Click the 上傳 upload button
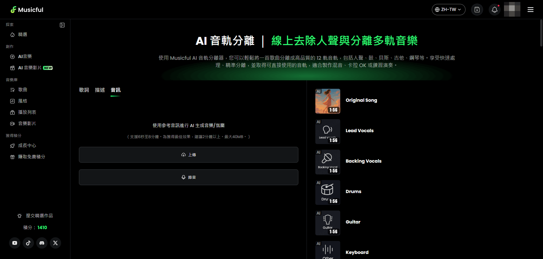The height and width of the screenshot is (259, 543). [x=189, y=154]
